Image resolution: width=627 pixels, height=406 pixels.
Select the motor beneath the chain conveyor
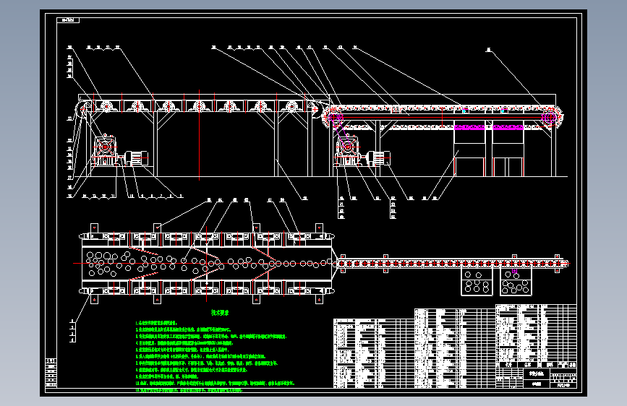click(379, 157)
